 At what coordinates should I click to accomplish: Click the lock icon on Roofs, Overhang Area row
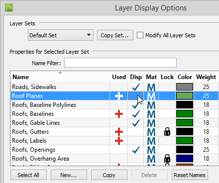[167, 159]
